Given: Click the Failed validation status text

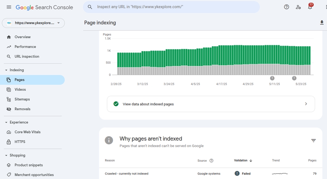Looking at the screenshot, I should [246, 174].
